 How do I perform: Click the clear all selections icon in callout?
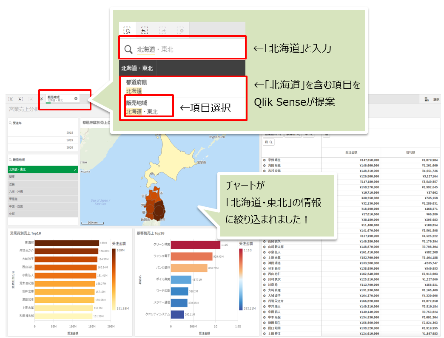(180, 30)
